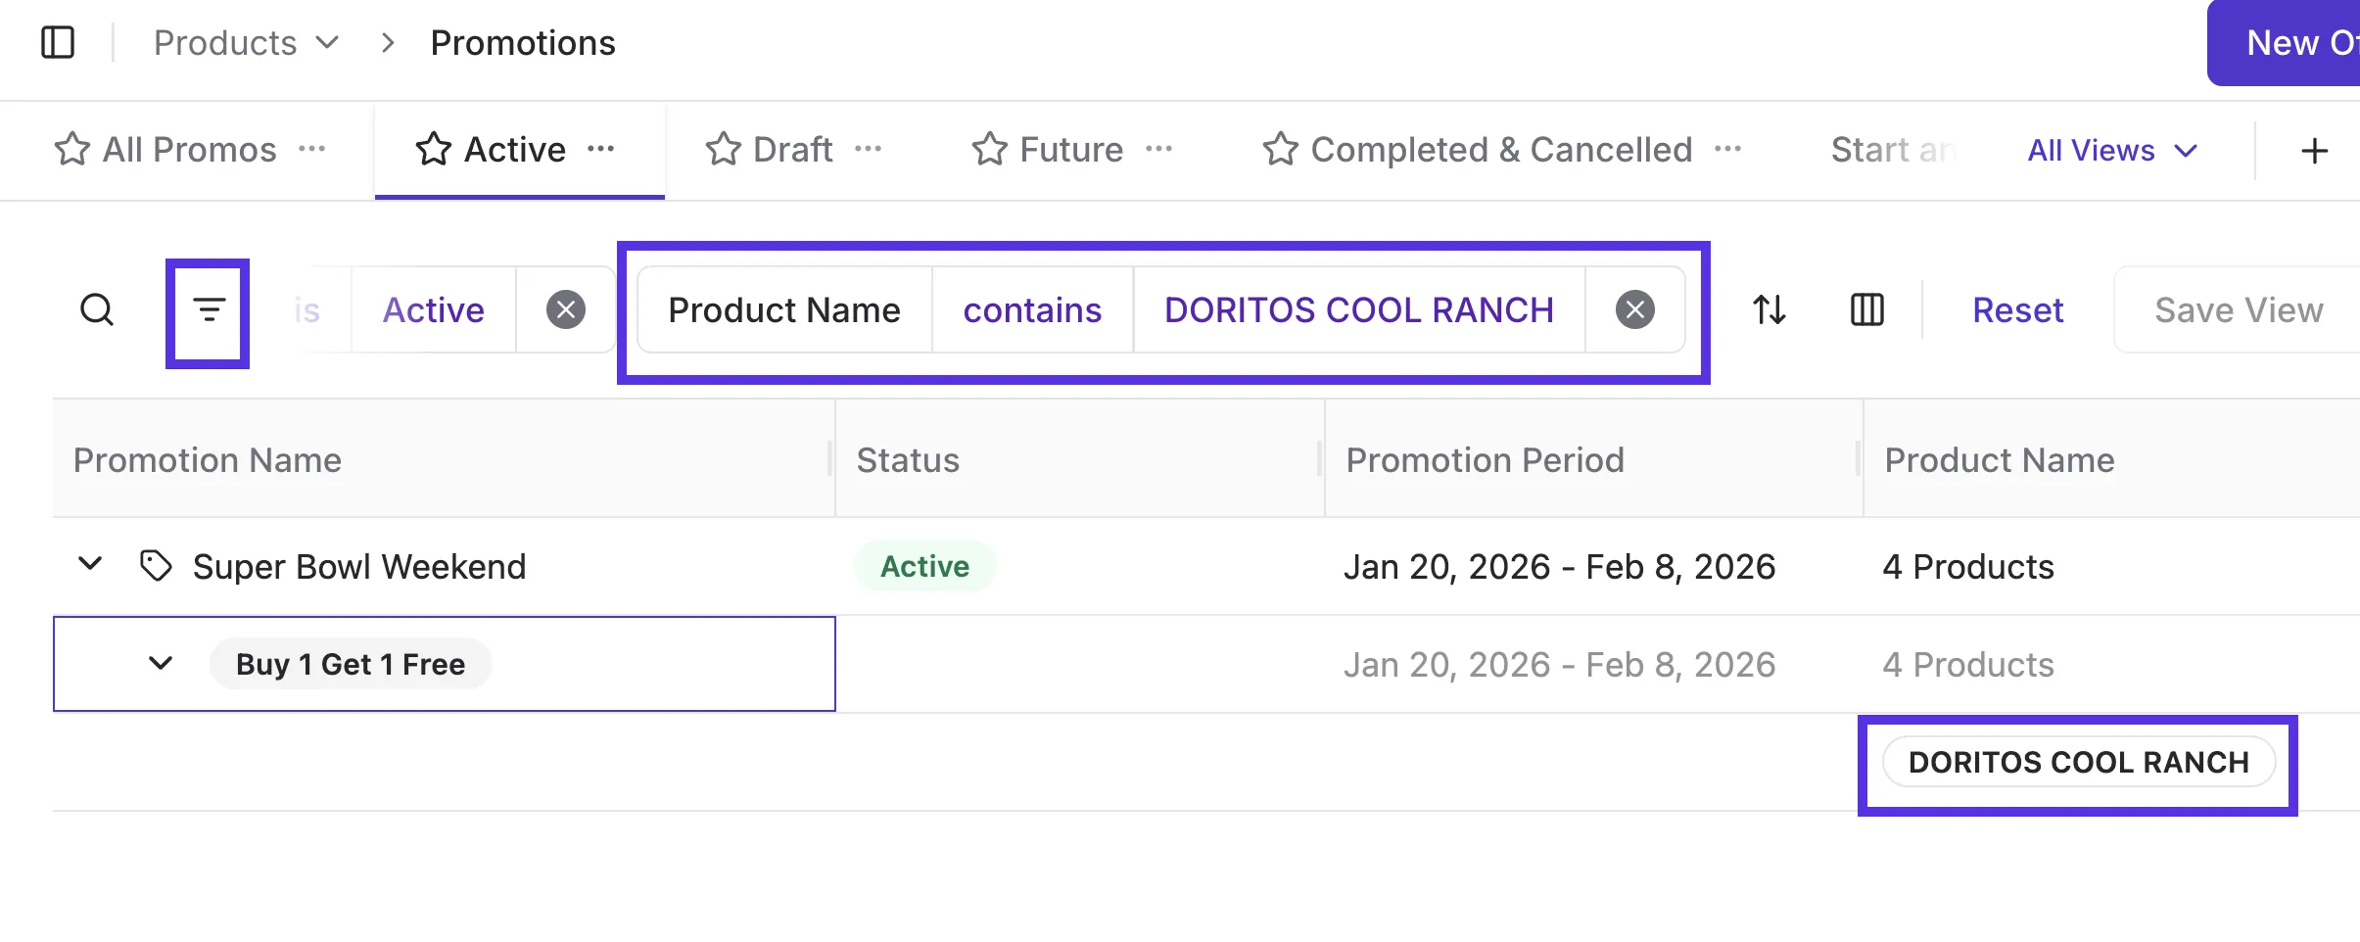Collapse the Buy 1 Get 1 Free row

[x=161, y=664]
